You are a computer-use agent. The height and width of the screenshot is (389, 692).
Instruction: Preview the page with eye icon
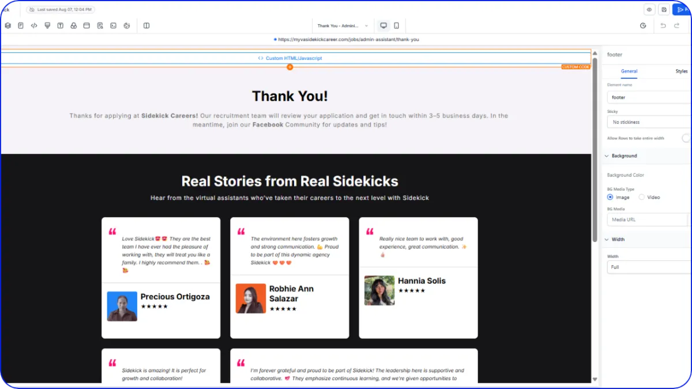(649, 10)
